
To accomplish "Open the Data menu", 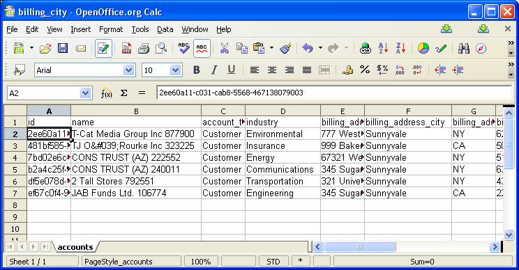I will [165, 29].
